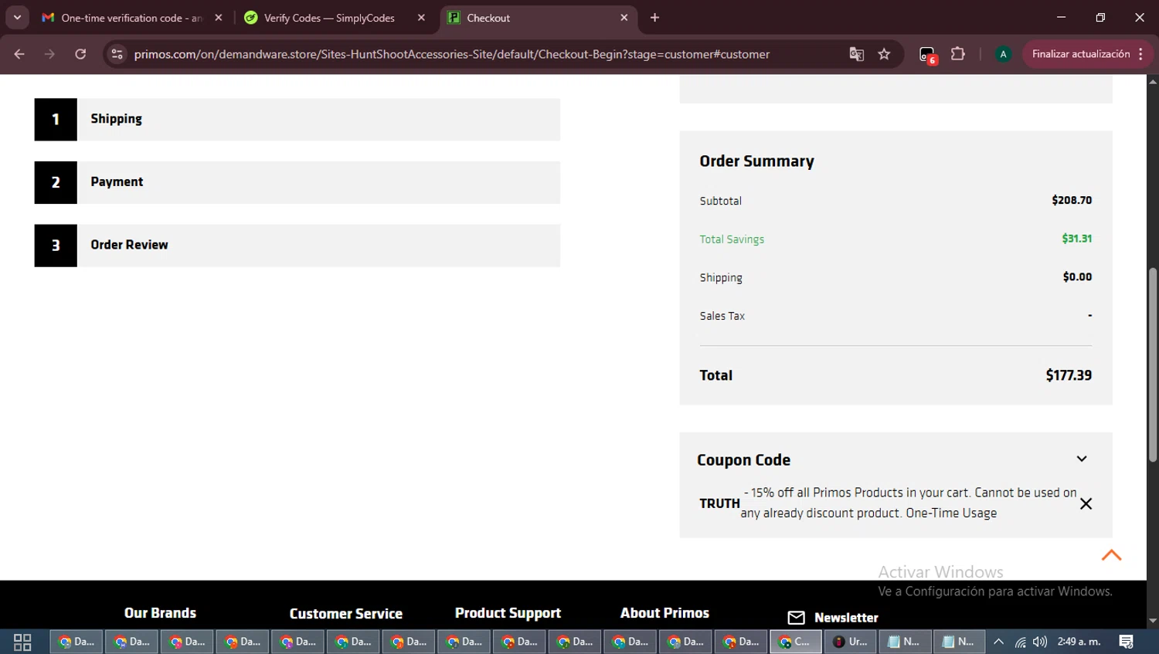Image resolution: width=1159 pixels, height=654 pixels.
Task: Open the active C... Chrome taskbar window
Action: point(795,642)
